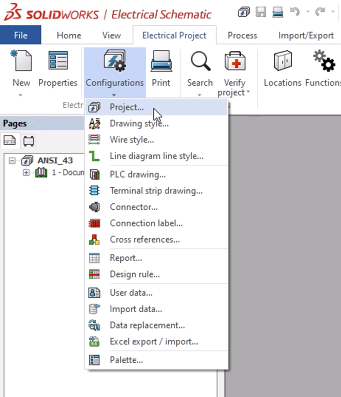Click the Excel export / import icon
Screen dimensions: 341x397
94,342
